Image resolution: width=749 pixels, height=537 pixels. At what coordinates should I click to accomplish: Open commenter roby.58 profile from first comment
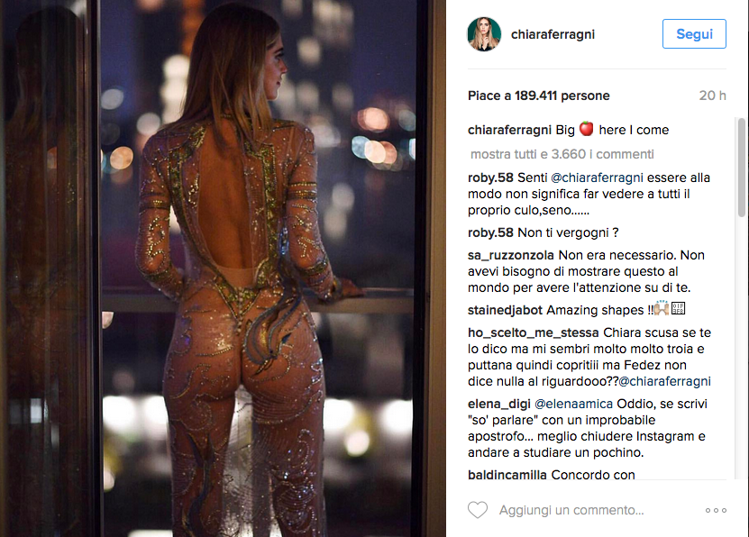tap(490, 177)
